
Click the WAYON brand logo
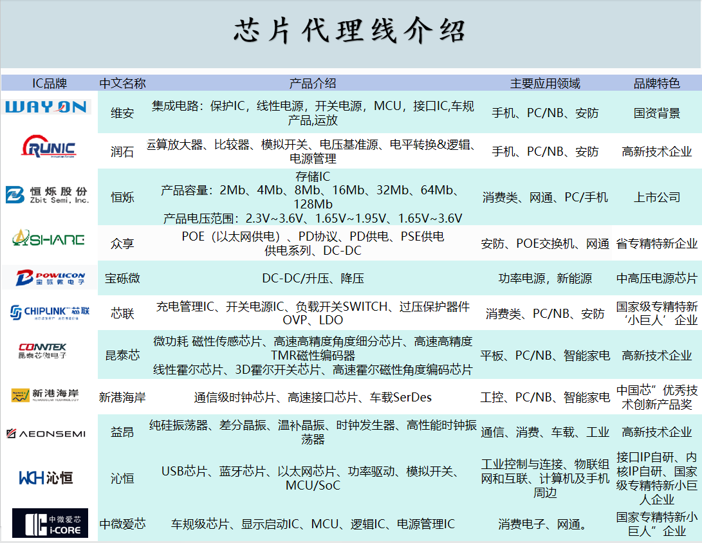point(46,107)
